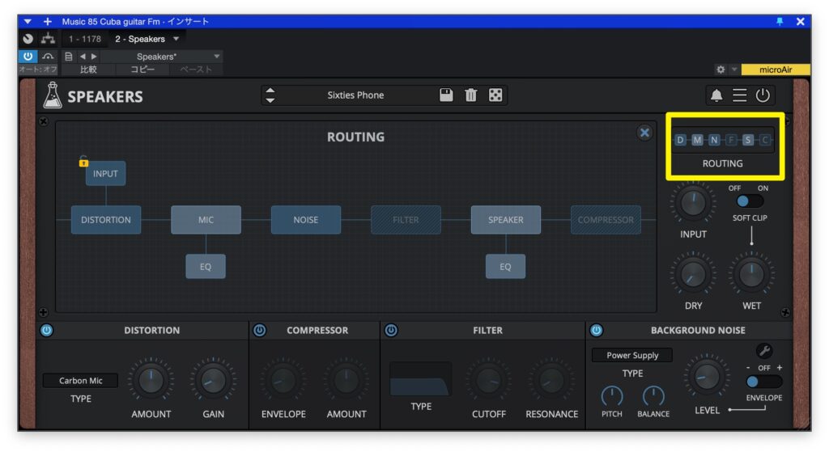Toggle the Soft Clip switch
829x452 pixels.
(750, 201)
